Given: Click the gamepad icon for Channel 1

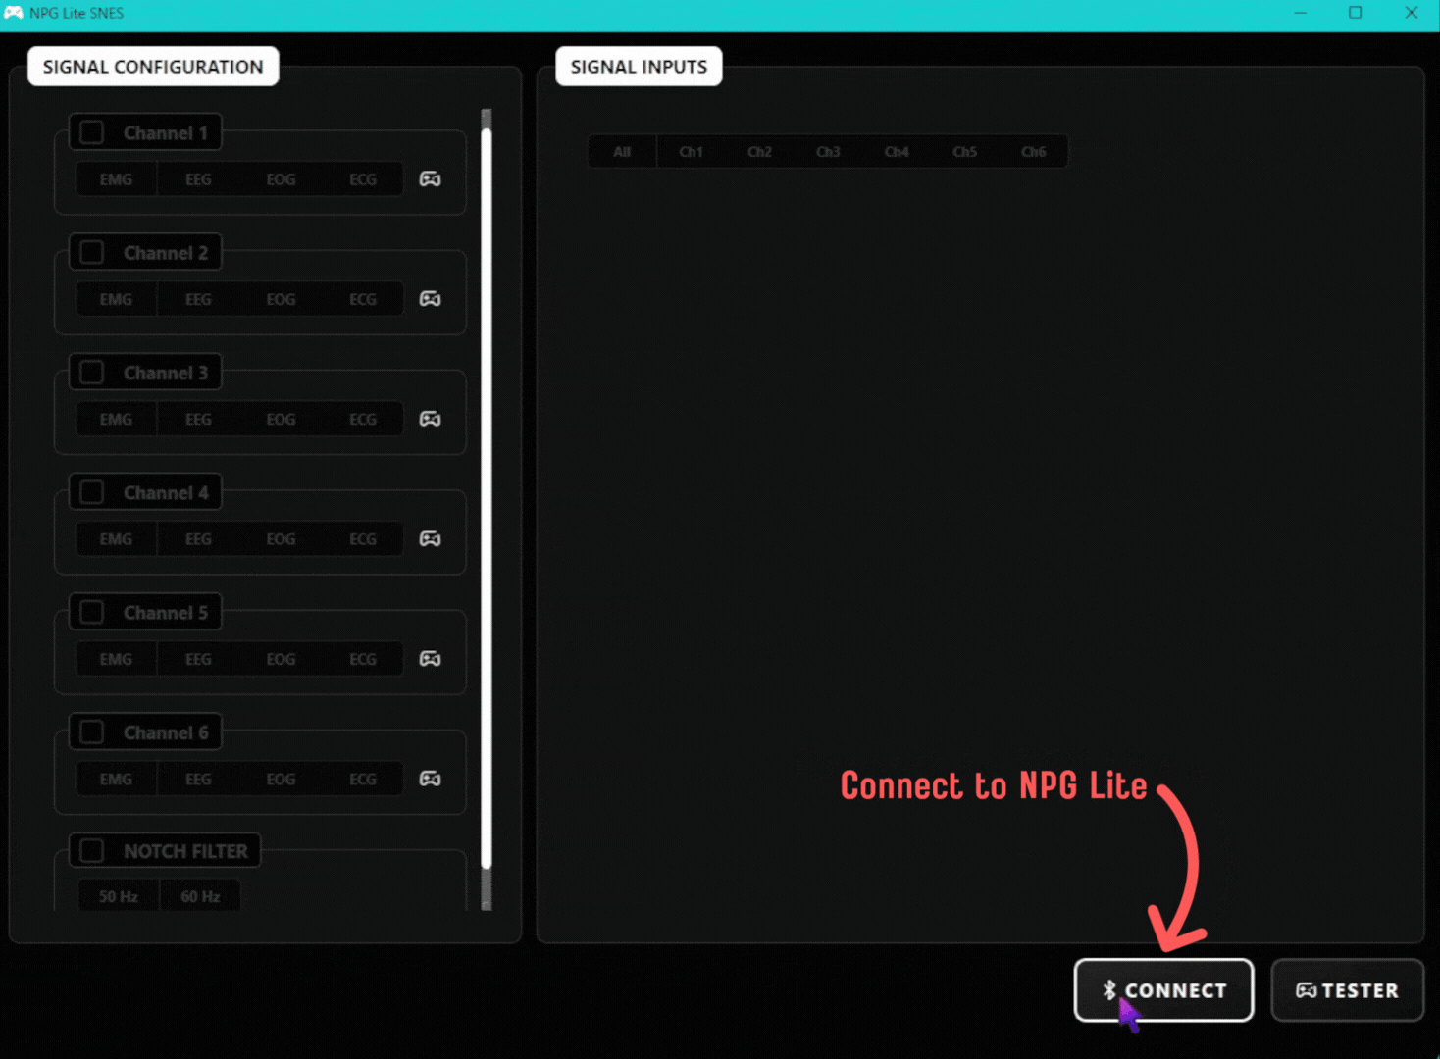Looking at the screenshot, I should (x=430, y=179).
